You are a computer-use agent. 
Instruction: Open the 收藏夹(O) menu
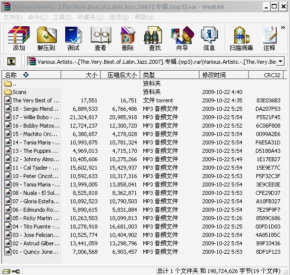pos(90,17)
